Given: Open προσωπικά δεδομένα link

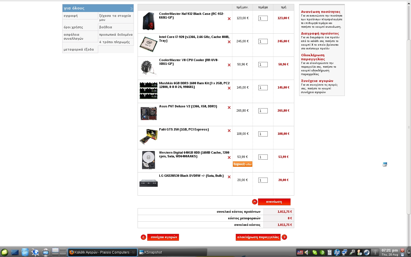Looking at the screenshot, I should (x=116, y=35).
